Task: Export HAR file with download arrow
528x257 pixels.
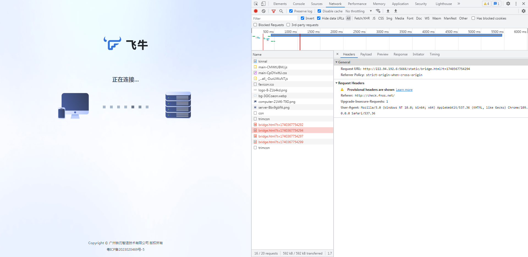Action: (x=396, y=11)
